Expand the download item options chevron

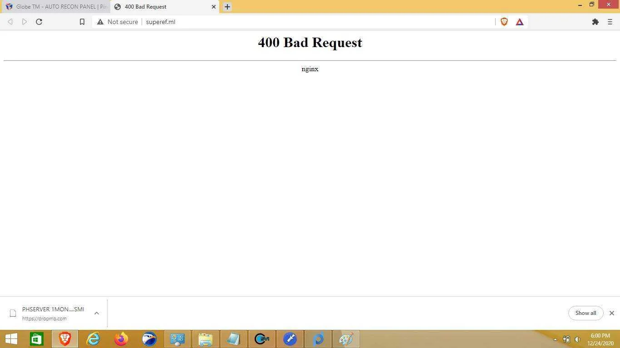click(96, 313)
